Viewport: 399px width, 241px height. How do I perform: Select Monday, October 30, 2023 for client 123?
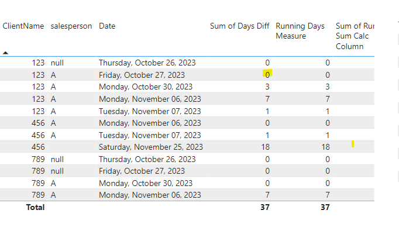click(x=146, y=87)
